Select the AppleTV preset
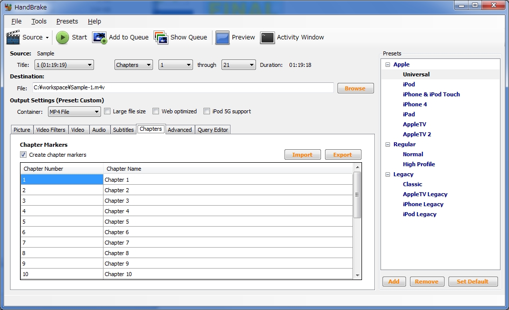 (414, 124)
